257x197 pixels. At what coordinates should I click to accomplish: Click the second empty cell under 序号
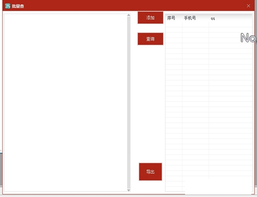(x=174, y=30)
